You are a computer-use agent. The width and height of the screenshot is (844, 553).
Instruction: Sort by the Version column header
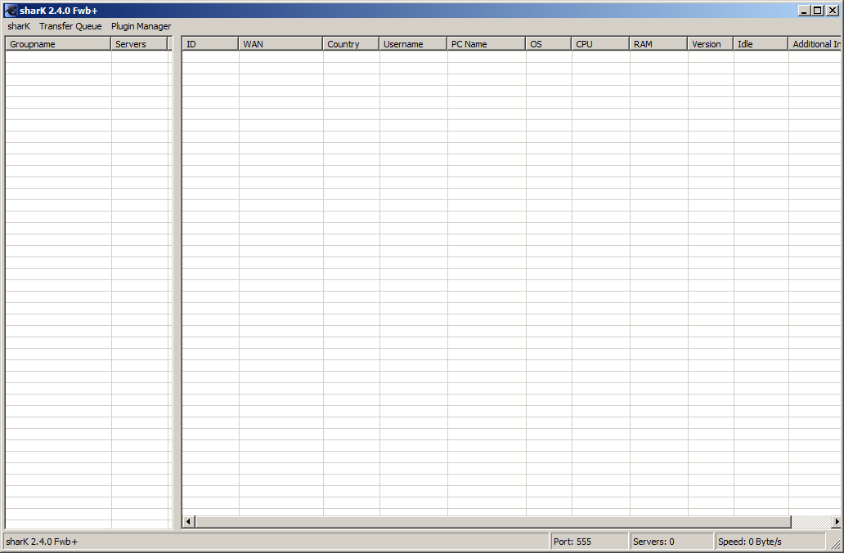click(710, 44)
